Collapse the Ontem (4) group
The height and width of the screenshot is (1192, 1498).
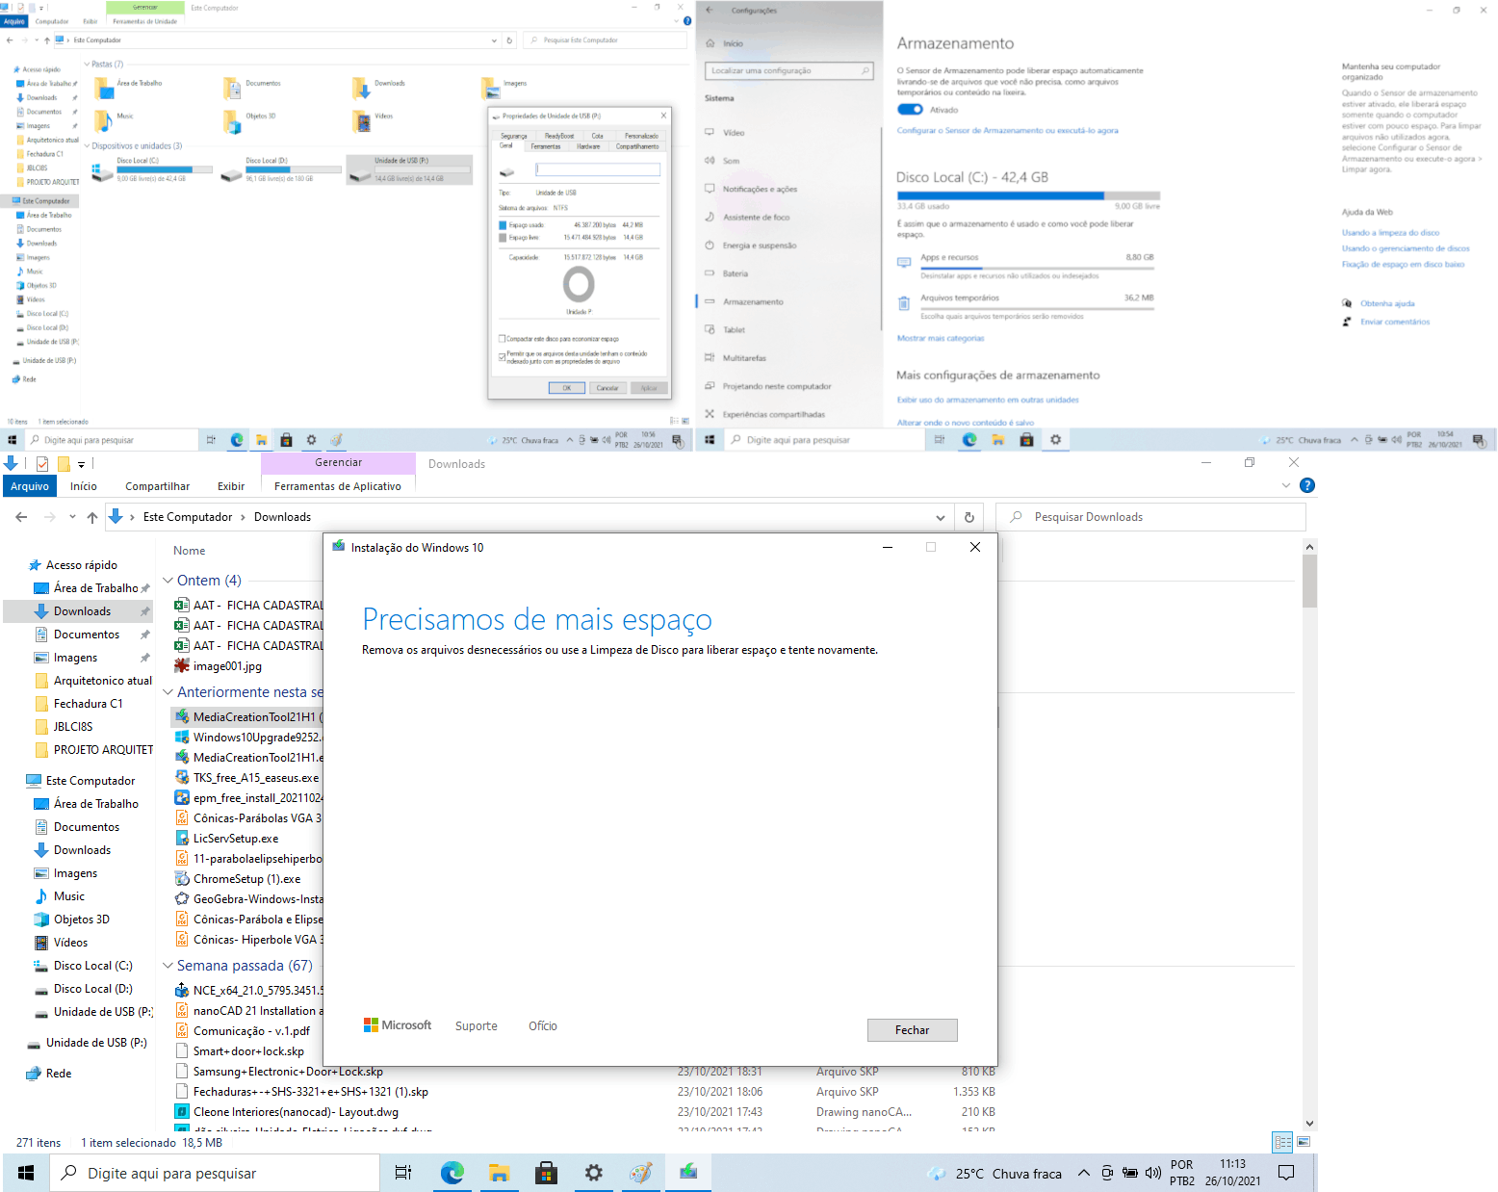pyautogui.click(x=168, y=581)
